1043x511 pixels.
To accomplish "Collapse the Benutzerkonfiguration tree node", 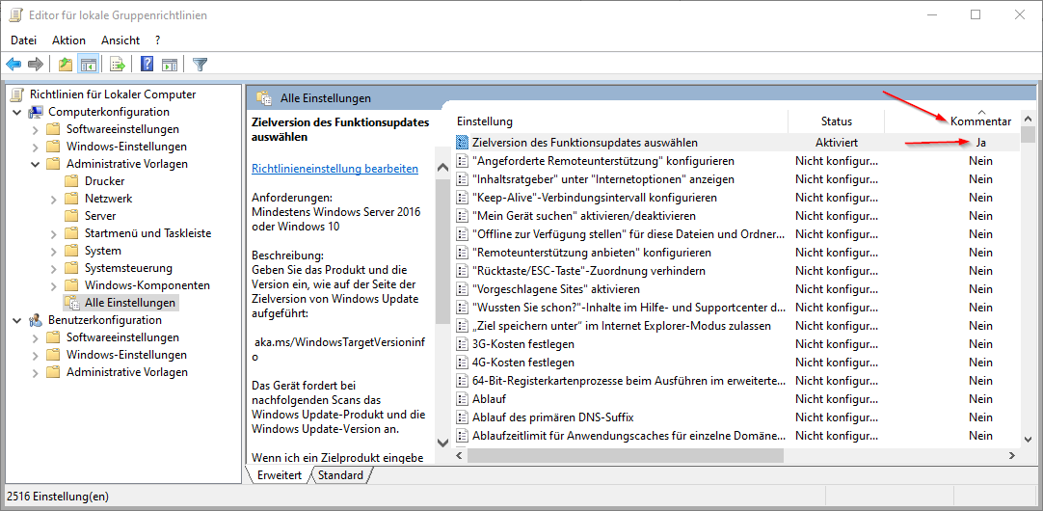I will (x=16, y=320).
